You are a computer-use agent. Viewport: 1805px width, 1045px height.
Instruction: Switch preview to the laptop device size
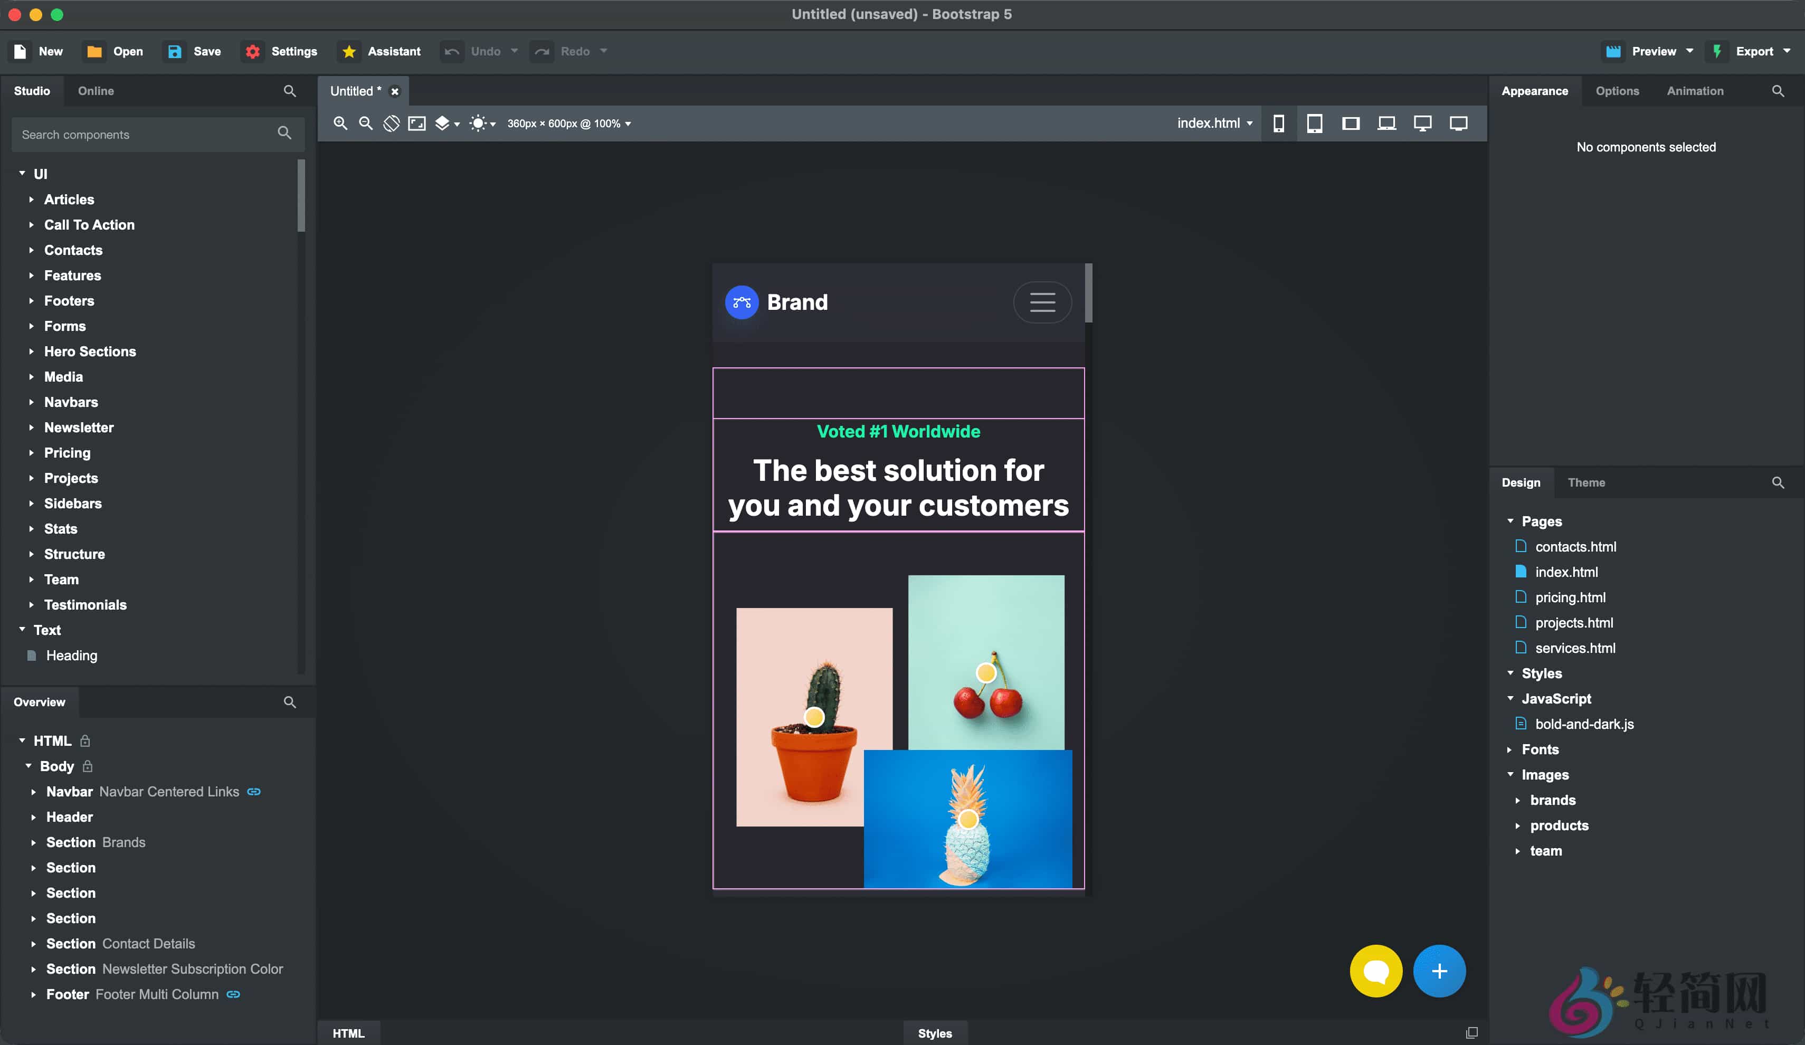pyautogui.click(x=1386, y=123)
